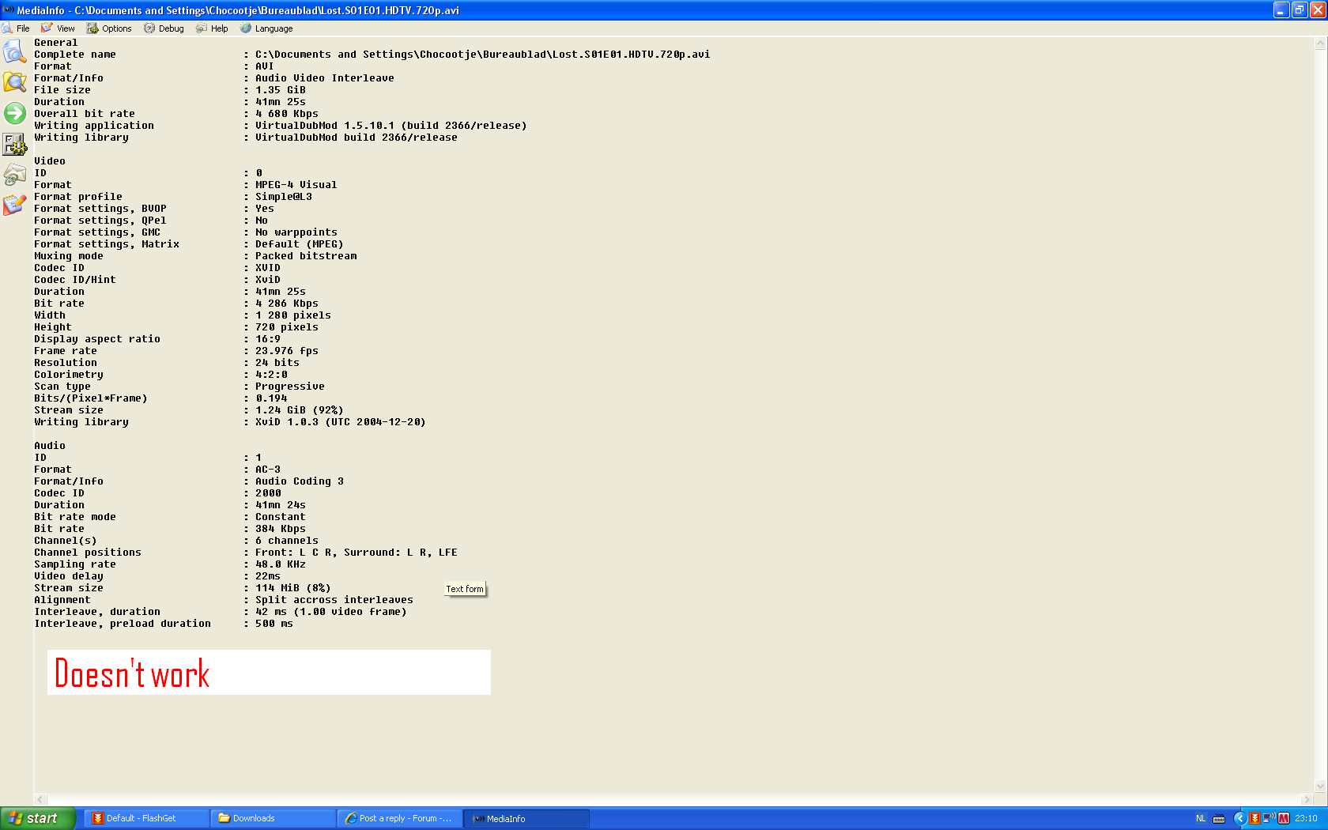Open the Debug menu
The height and width of the screenshot is (830, 1328).
(x=164, y=28)
